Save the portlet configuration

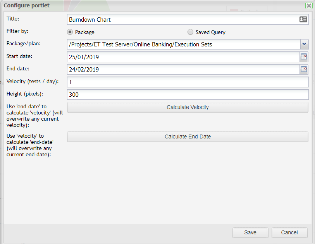point(250,232)
